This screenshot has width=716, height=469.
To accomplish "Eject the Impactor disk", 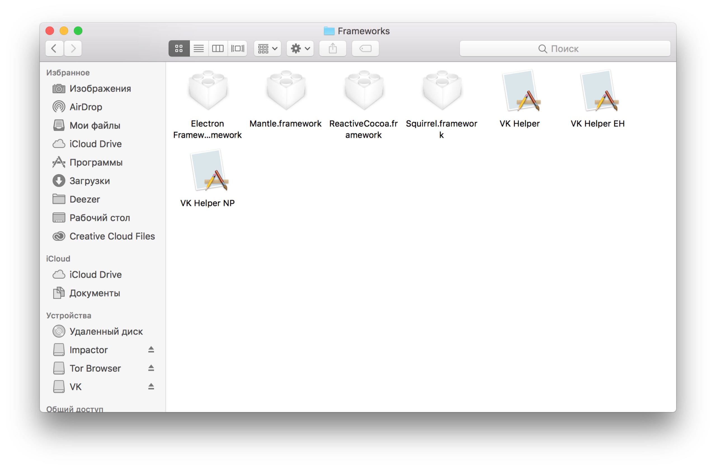I will point(151,349).
